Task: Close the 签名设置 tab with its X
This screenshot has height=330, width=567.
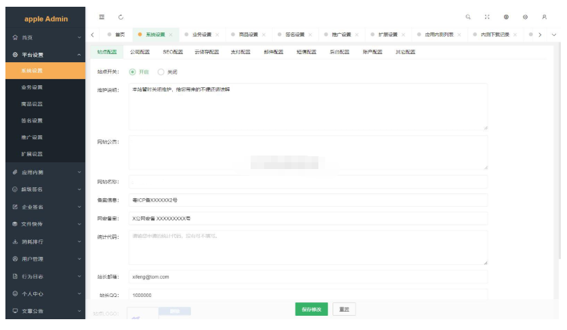Action: [310, 34]
